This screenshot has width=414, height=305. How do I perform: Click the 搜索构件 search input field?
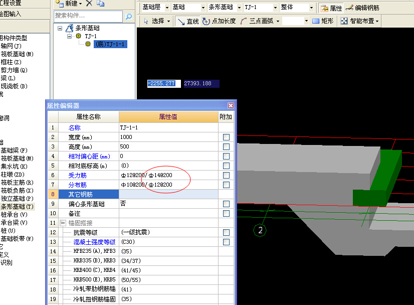click(88, 16)
